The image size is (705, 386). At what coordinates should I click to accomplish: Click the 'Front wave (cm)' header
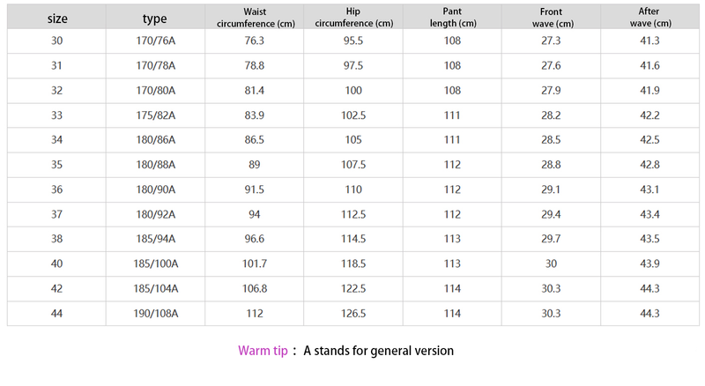click(552, 18)
